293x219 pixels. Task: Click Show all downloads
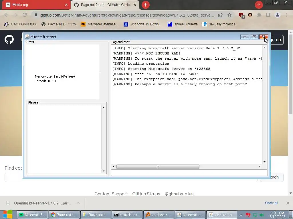coord(271,203)
